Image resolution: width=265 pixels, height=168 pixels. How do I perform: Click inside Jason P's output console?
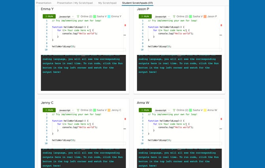[x=179, y=73]
